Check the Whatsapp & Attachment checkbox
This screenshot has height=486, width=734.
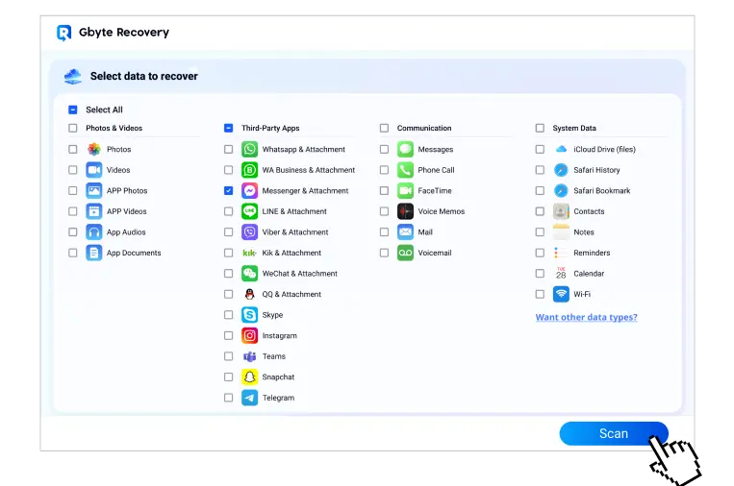[x=228, y=149]
